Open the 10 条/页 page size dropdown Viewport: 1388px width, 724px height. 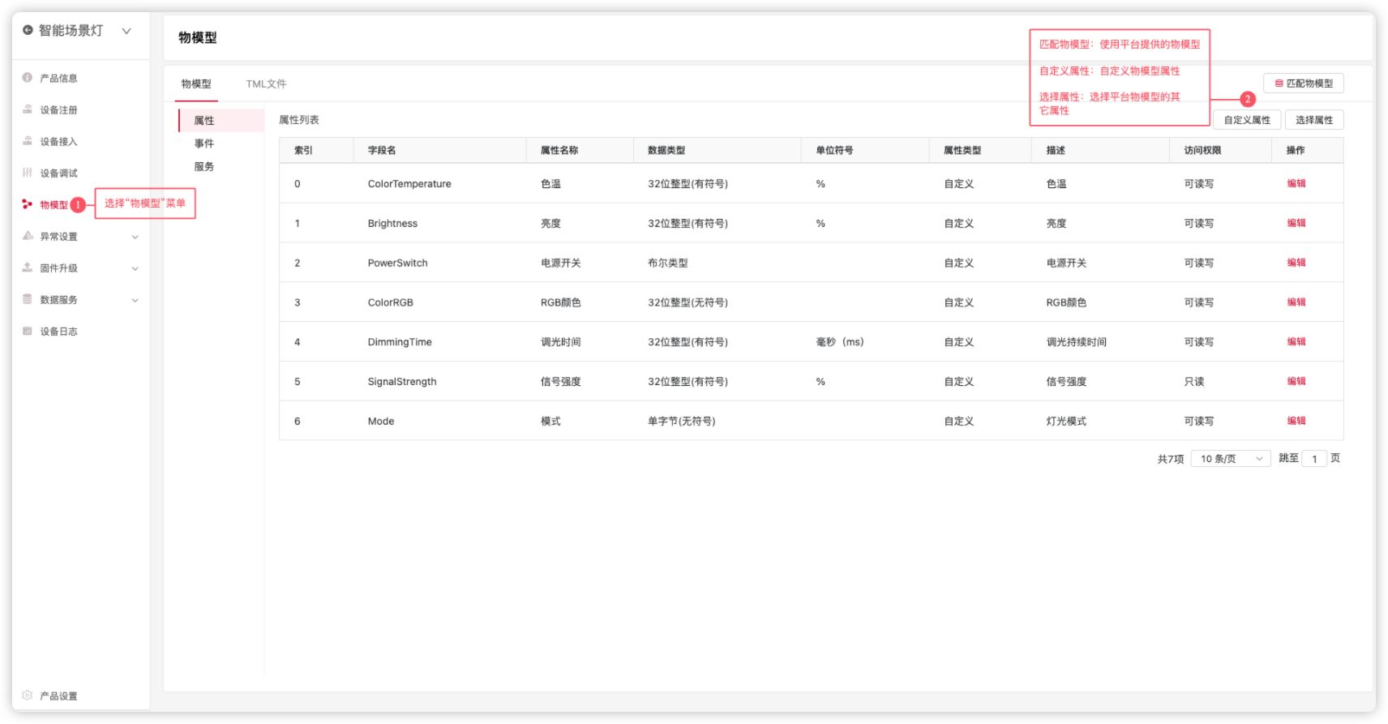coord(1230,459)
